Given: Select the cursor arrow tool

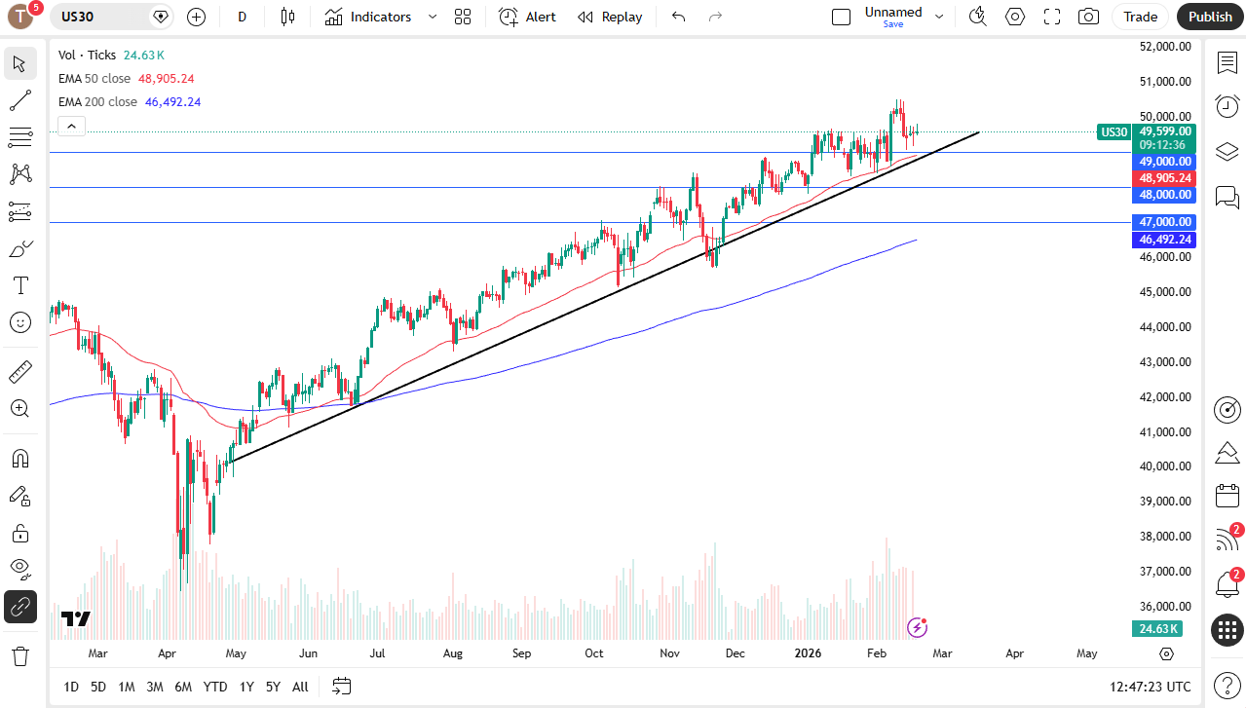Looking at the screenshot, I should click(x=19, y=64).
